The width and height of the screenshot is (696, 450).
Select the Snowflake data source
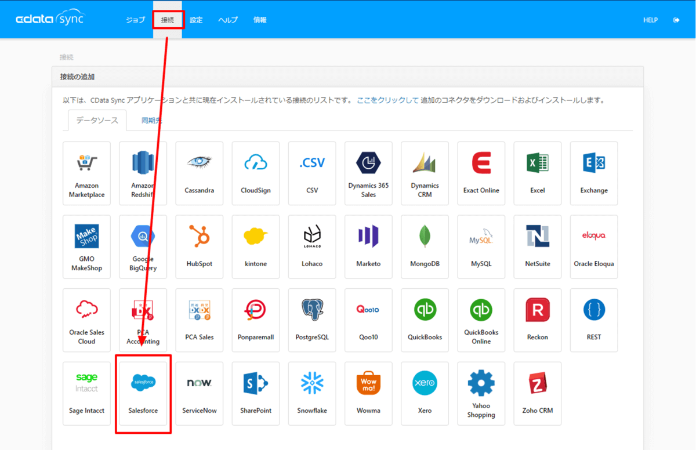click(x=312, y=394)
